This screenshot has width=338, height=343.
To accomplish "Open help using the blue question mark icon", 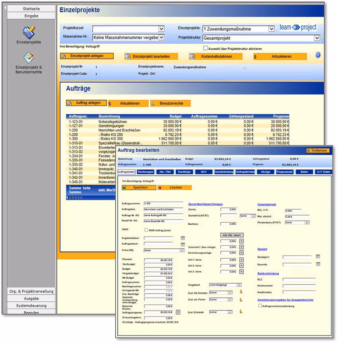I will 317,56.
